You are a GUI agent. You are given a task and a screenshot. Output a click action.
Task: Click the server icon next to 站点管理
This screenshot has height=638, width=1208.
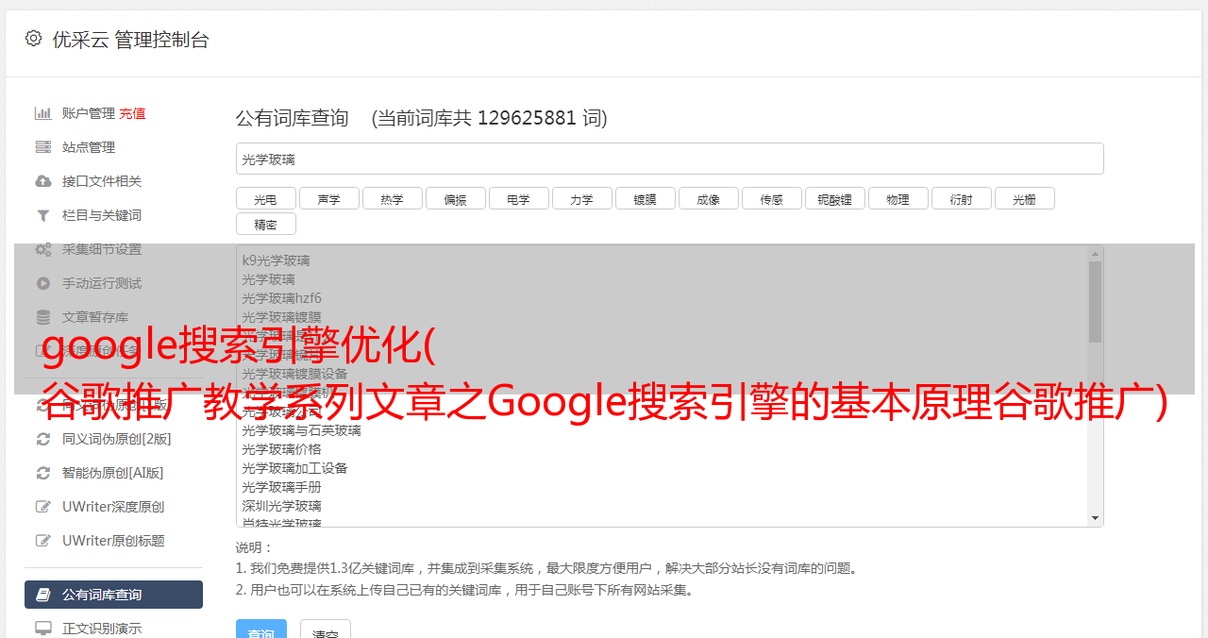click(43, 147)
